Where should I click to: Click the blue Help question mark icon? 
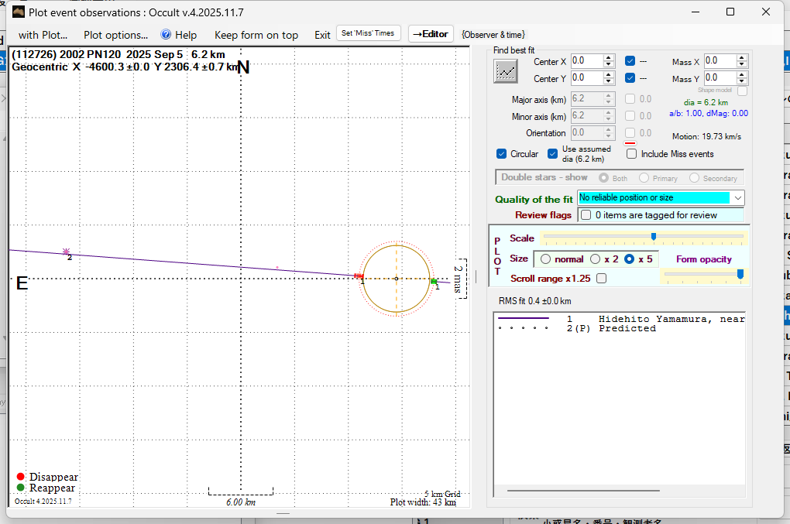pyautogui.click(x=165, y=35)
